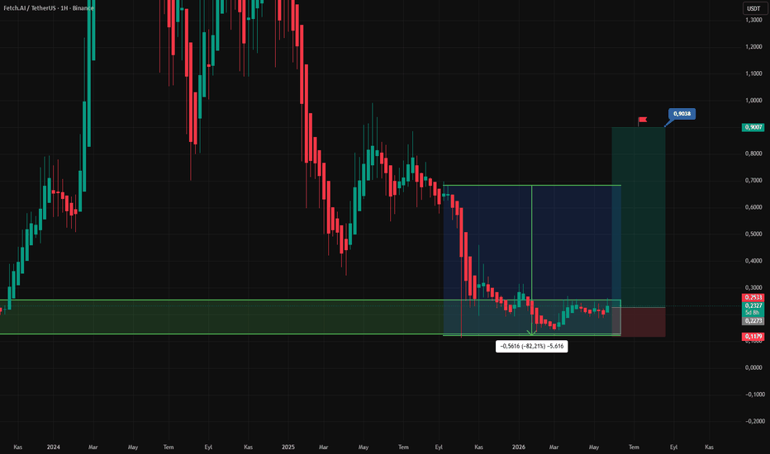
Task: Select the green 0,9007 take-profit price tag
Action: click(x=753, y=127)
